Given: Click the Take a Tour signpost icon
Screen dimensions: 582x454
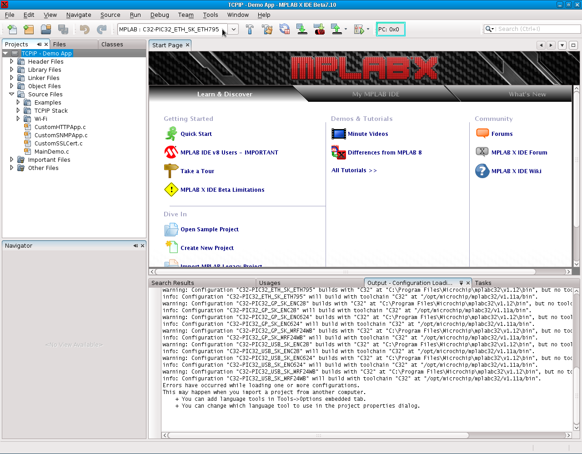Looking at the screenshot, I should coord(171,171).
